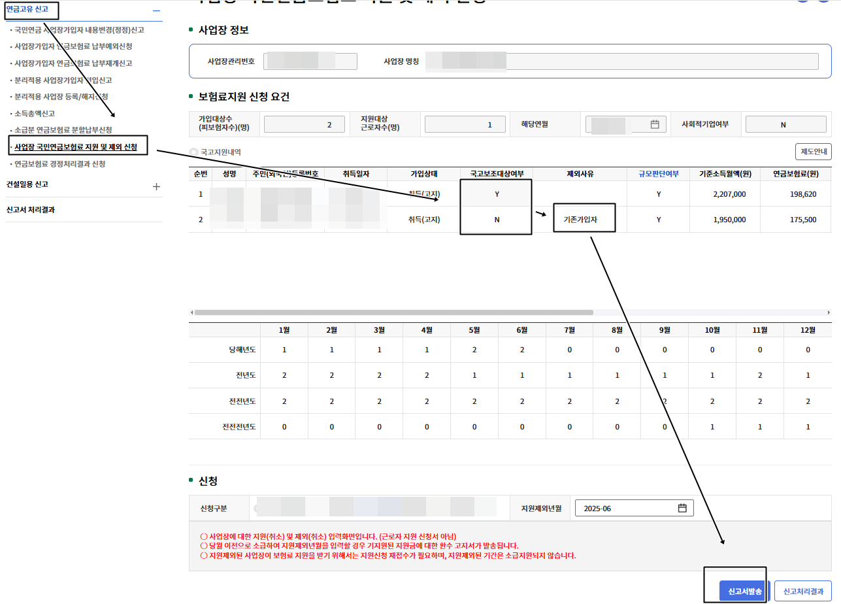This screenshot has width=841, height=604.
Task: Go to 신고서 처리결과 in the sidebar
Action: click(x=30, y=210)
